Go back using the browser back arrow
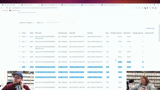The width and height of the screenshot is (160, 90). 2,8
